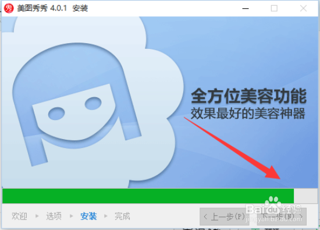This screenshot has height=230, width=320.
Task: Select the 选项 step label
Action: 54,216
